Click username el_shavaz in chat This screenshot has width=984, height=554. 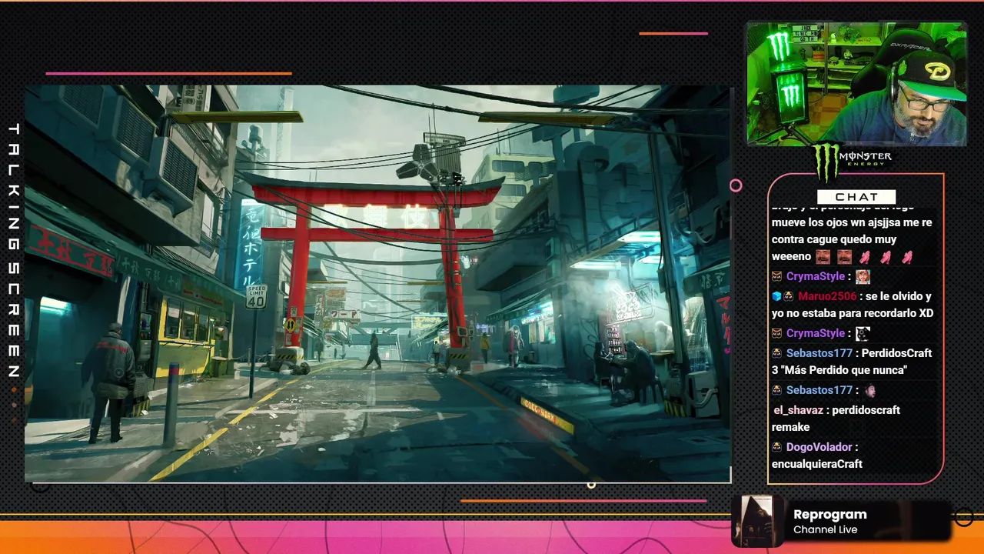click(797, 410)
